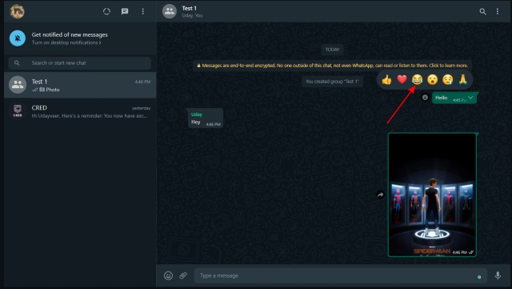The image size is (512, 289).
Task: Click the 'Uday, You' participants line in the chat header
Action: pyautogui.click(x=192, y=15)
